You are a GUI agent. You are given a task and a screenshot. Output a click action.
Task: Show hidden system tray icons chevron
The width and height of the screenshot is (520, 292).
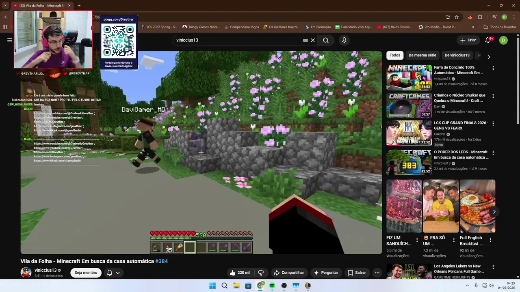tap(468, 286)
